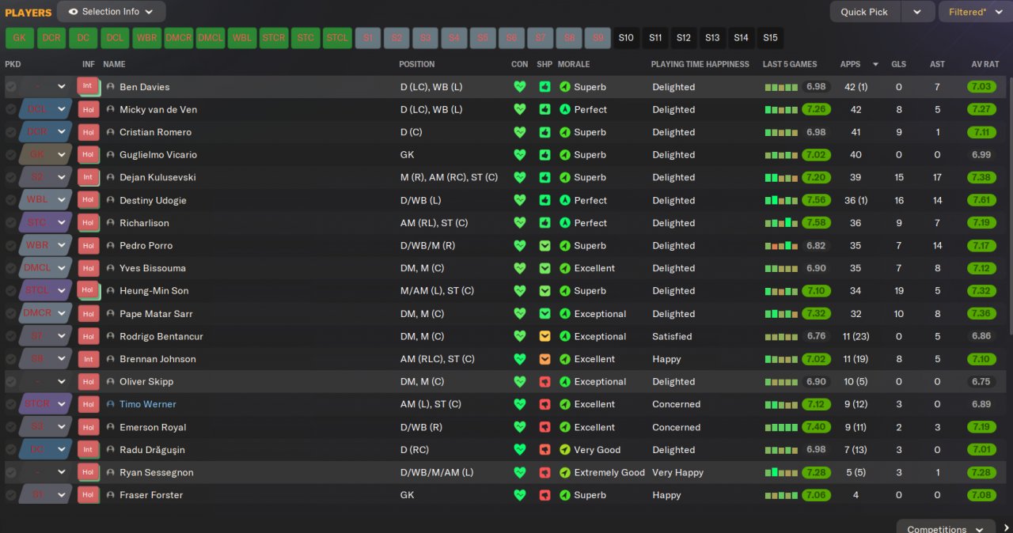Click the Int info icon for Brennan Johnson
1013x533 pixels.
click(88, 358)
